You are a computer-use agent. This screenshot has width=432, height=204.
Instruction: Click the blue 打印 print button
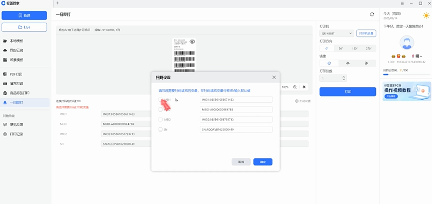tap(348, 92)
